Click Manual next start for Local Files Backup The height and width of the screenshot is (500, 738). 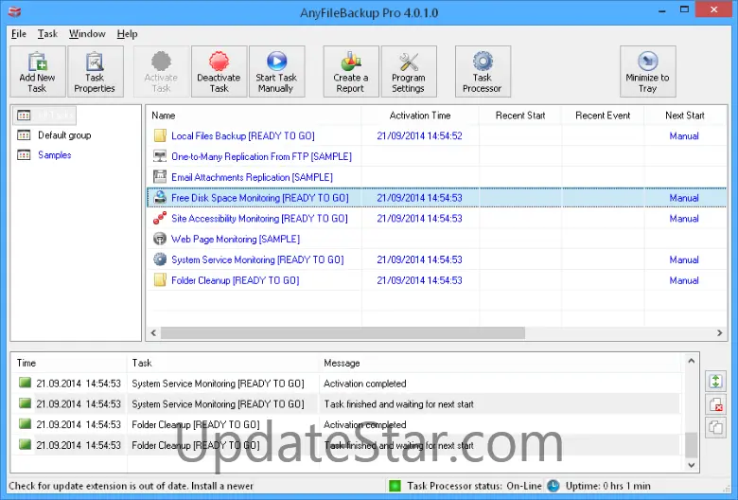[x=684, y=135]
